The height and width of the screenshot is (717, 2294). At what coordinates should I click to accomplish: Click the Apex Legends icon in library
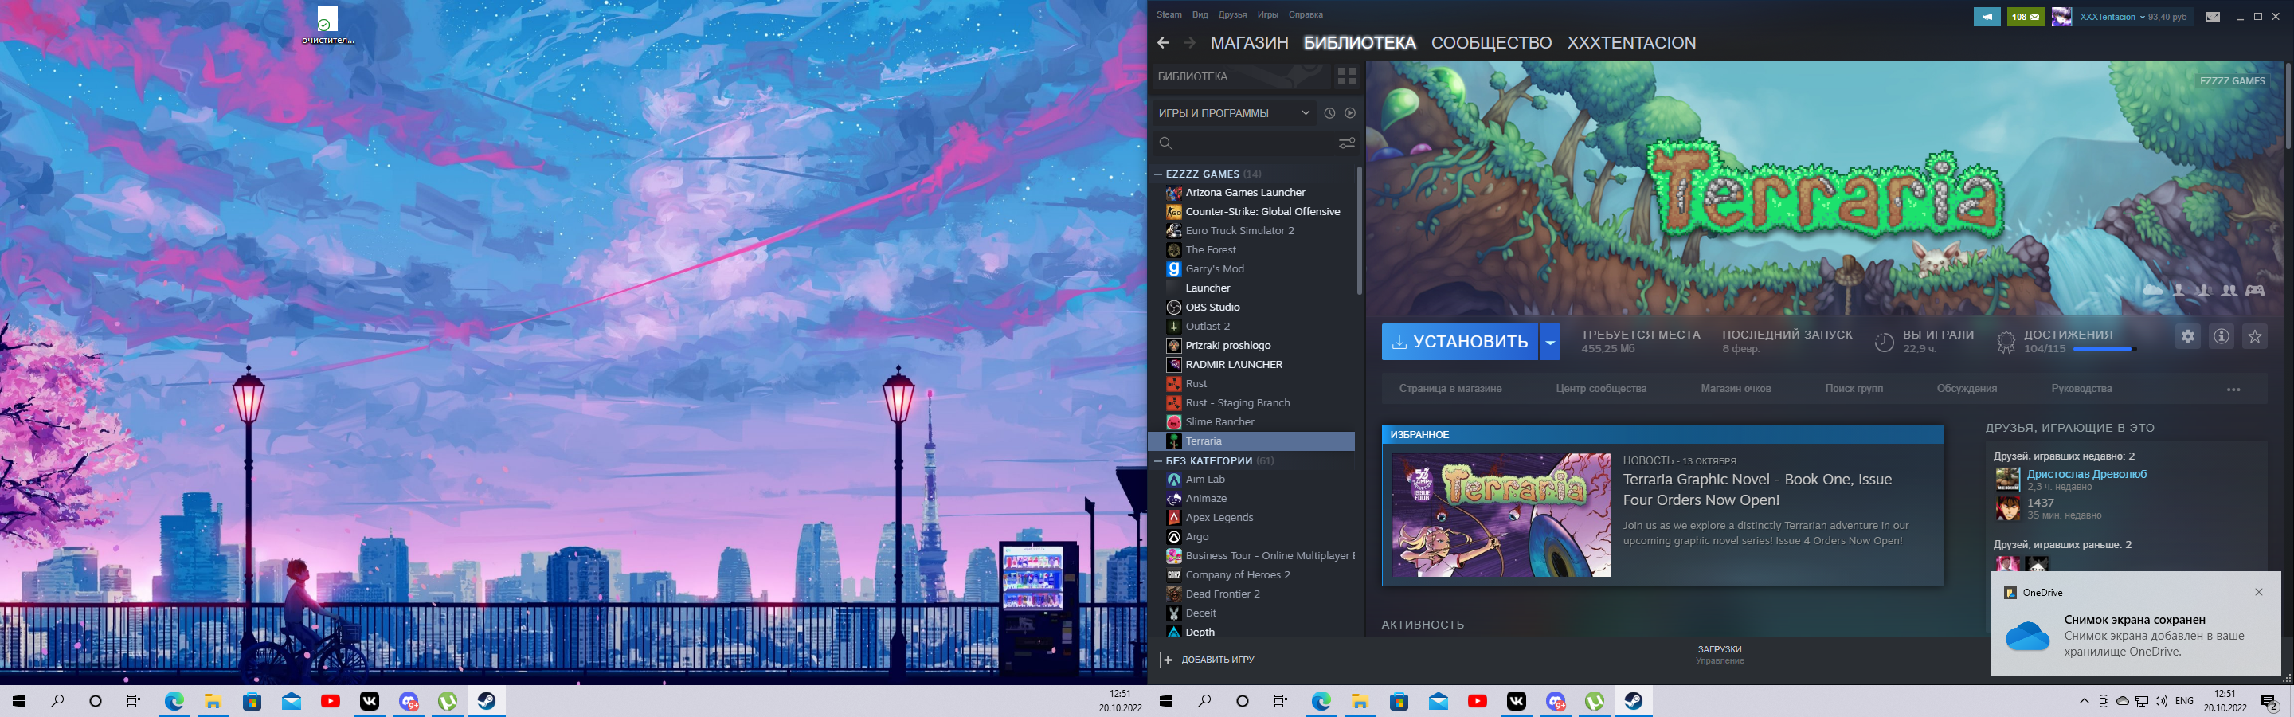pyautogui.click(x=1174, y=518)
